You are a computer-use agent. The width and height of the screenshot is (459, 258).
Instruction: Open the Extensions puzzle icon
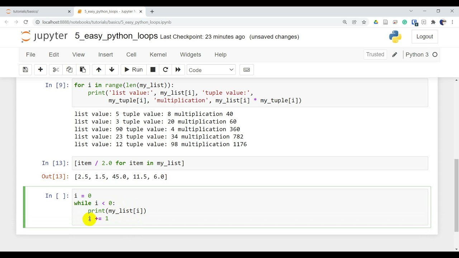(x=433, y=22)
